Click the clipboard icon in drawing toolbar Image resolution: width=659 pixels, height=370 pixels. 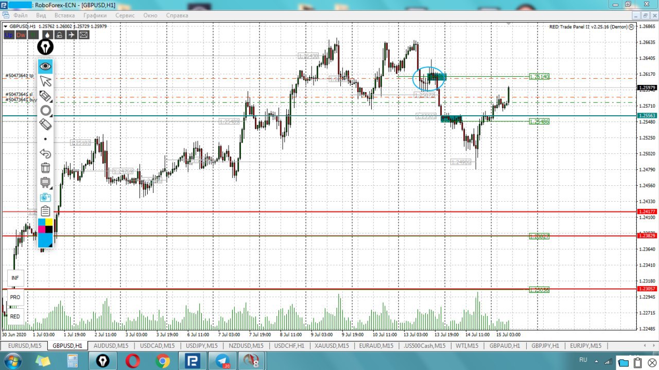(x=45, y=211)
